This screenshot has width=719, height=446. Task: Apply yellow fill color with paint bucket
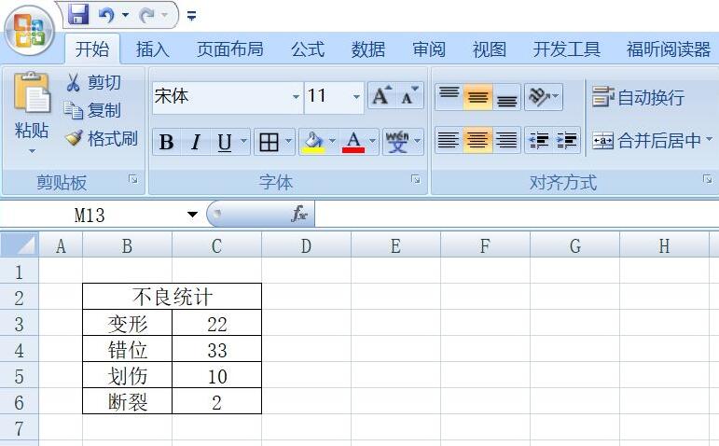[313, 142]
